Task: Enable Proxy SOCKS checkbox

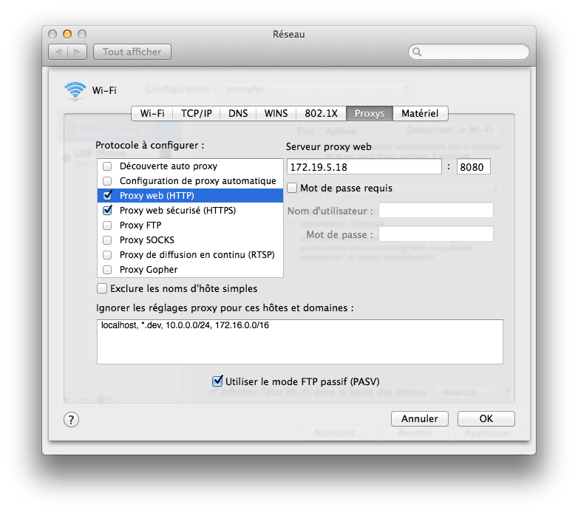Action: [107, 240]
